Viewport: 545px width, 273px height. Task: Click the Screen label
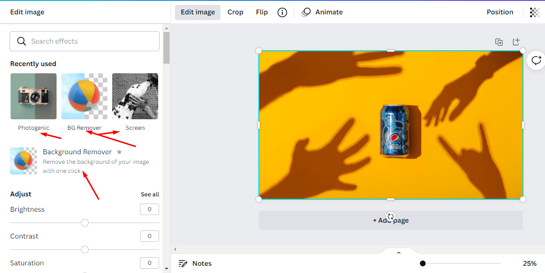135,128
